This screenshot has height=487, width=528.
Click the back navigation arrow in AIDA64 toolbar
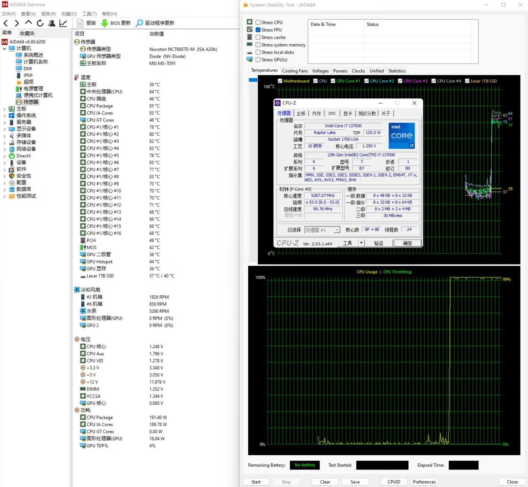pos(6,23)
